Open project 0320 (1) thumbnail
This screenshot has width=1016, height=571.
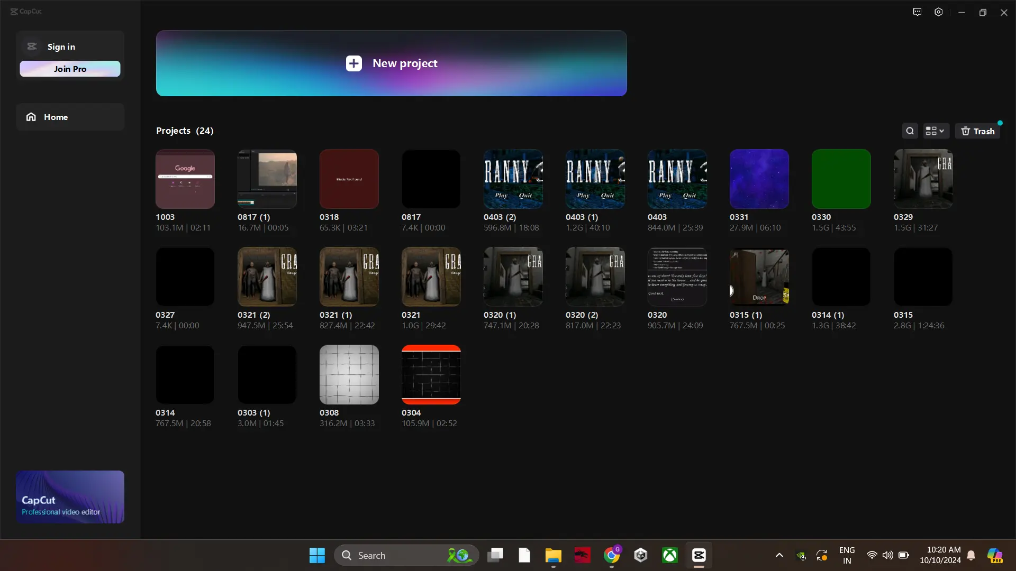click(x=513, y=277)
